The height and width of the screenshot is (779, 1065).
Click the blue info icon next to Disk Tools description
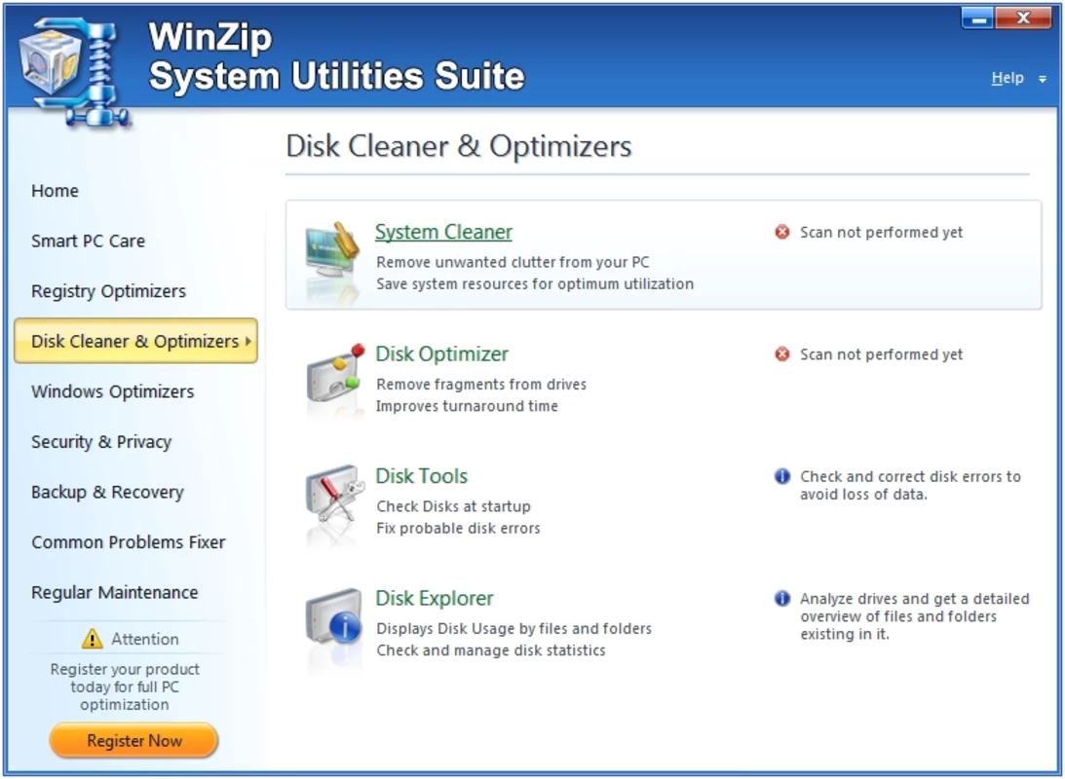[782, 476]
